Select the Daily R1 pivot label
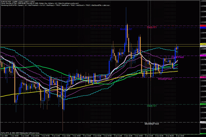Image resolution: width=206 pixels, height=137 pixels. (152, 27)
